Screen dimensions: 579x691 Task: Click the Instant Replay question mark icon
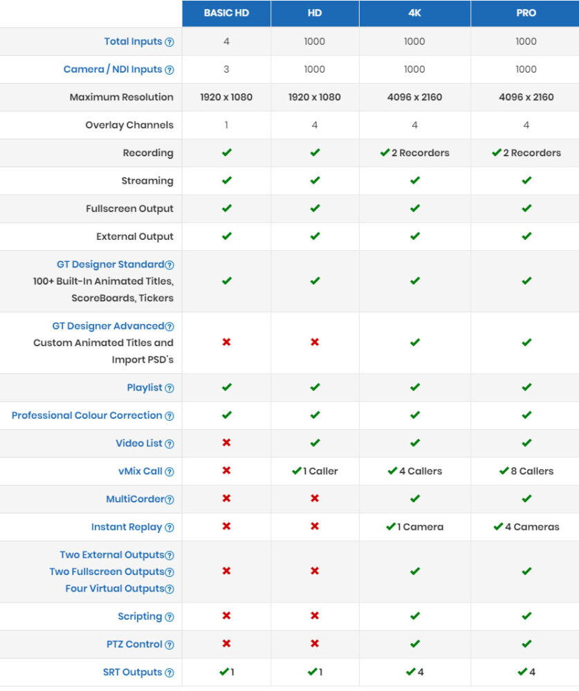click(x=169, y=526)
